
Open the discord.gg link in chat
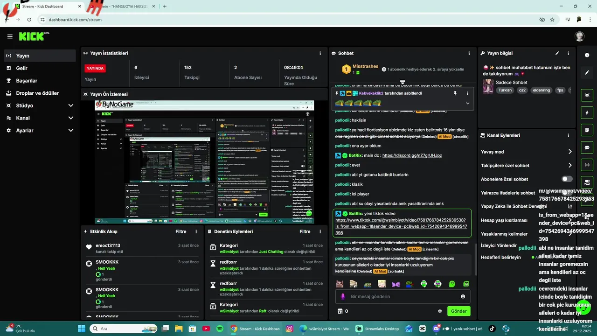(x=412, y=155)
